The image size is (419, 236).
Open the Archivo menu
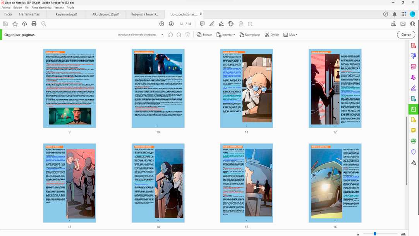[x=6, y=7]
